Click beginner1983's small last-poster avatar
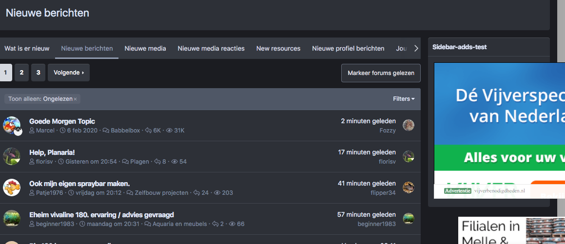565x244 pixels. click(x=408, y=219)
